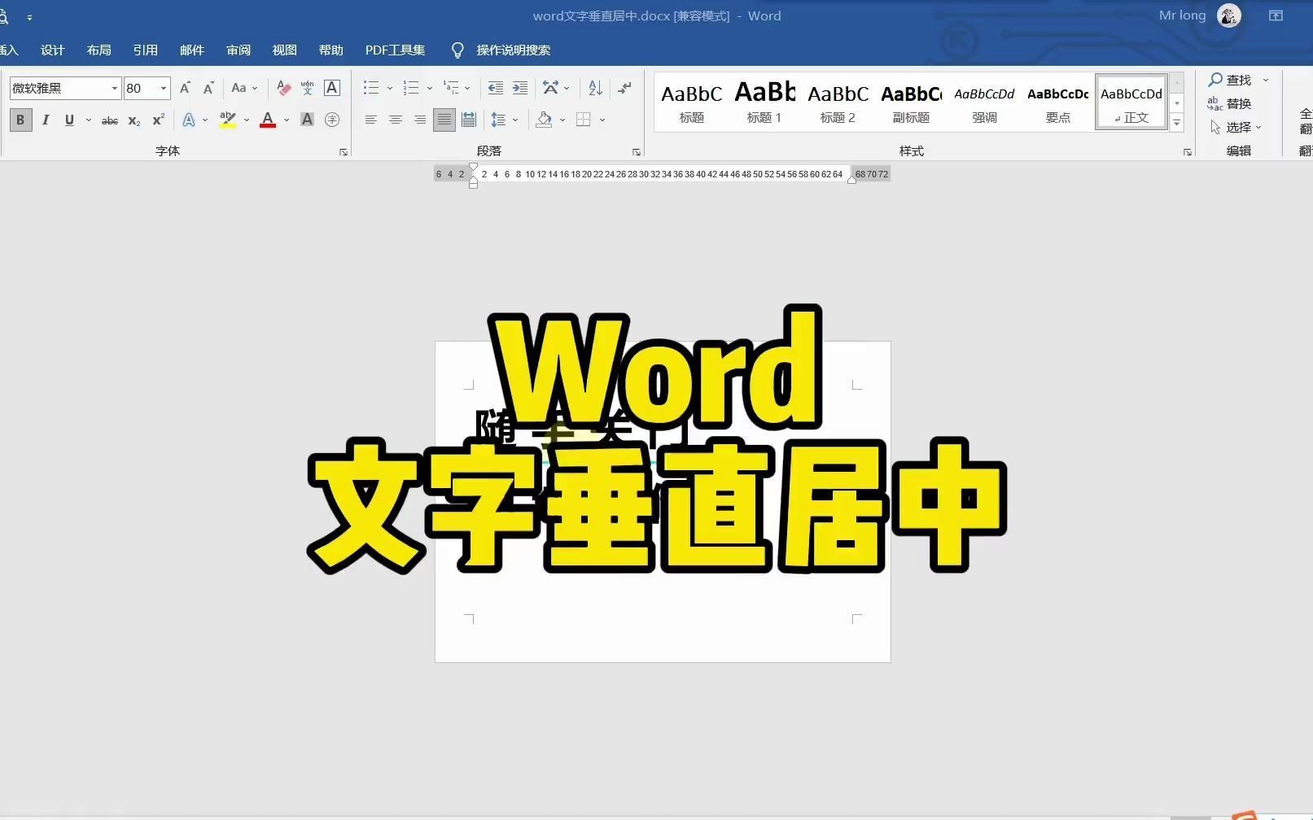Clear all formatting with the eraser icon
Image resolution: width=1313 pixels, height=820 pixels.
tap(282, 88)
